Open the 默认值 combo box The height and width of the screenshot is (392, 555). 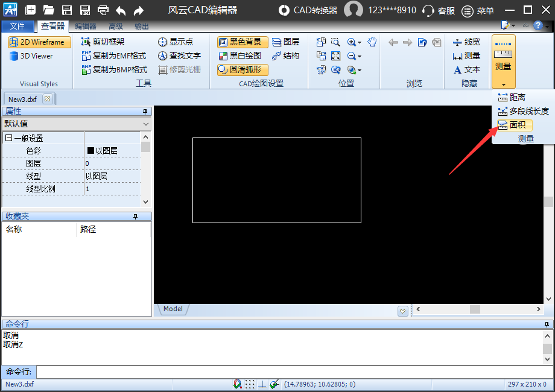77,124
